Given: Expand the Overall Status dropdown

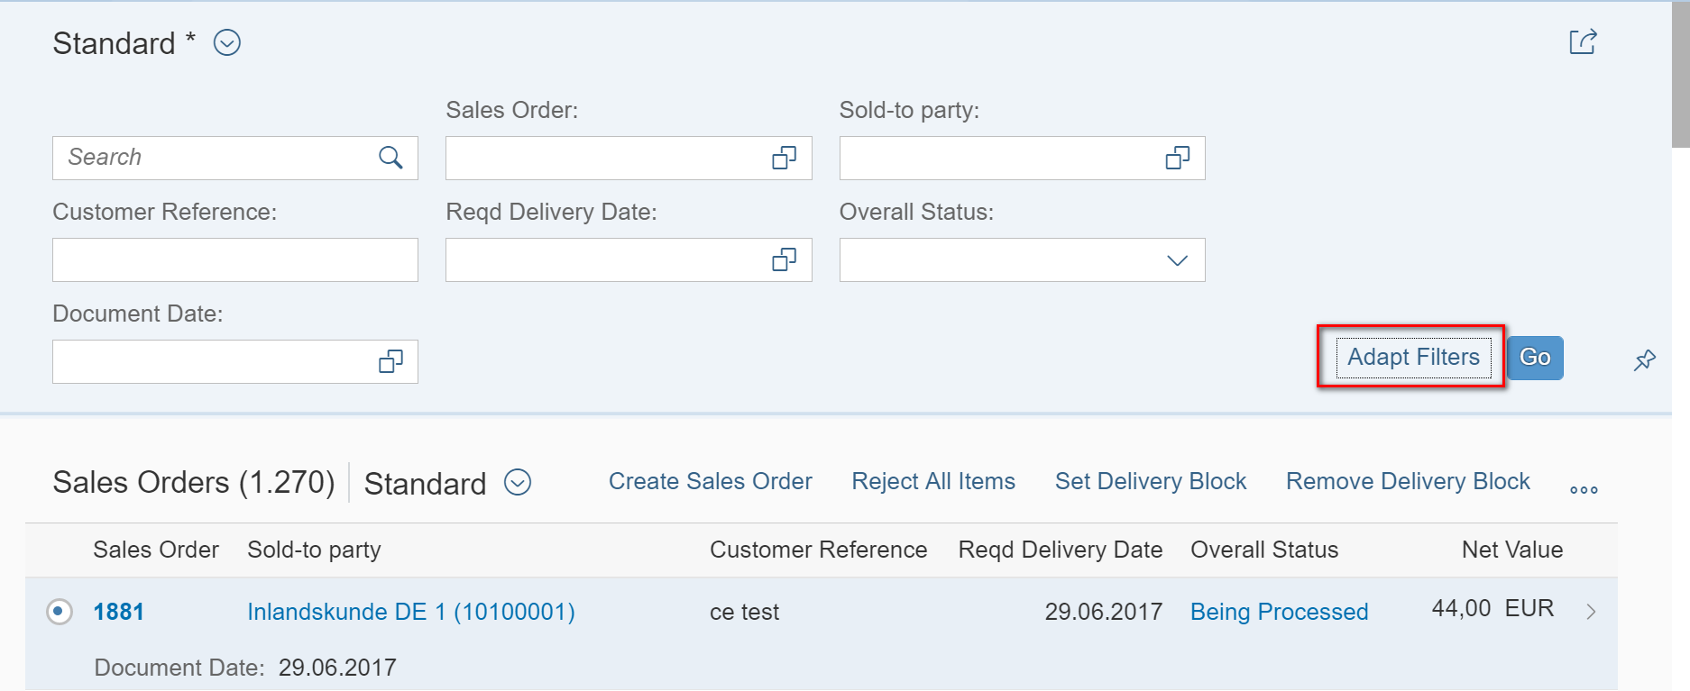Looking at the screenshot, I should (1177, 260).
